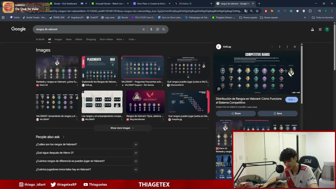336x189 pixels.
Task: Click the Share button
Action: [236, 113]
